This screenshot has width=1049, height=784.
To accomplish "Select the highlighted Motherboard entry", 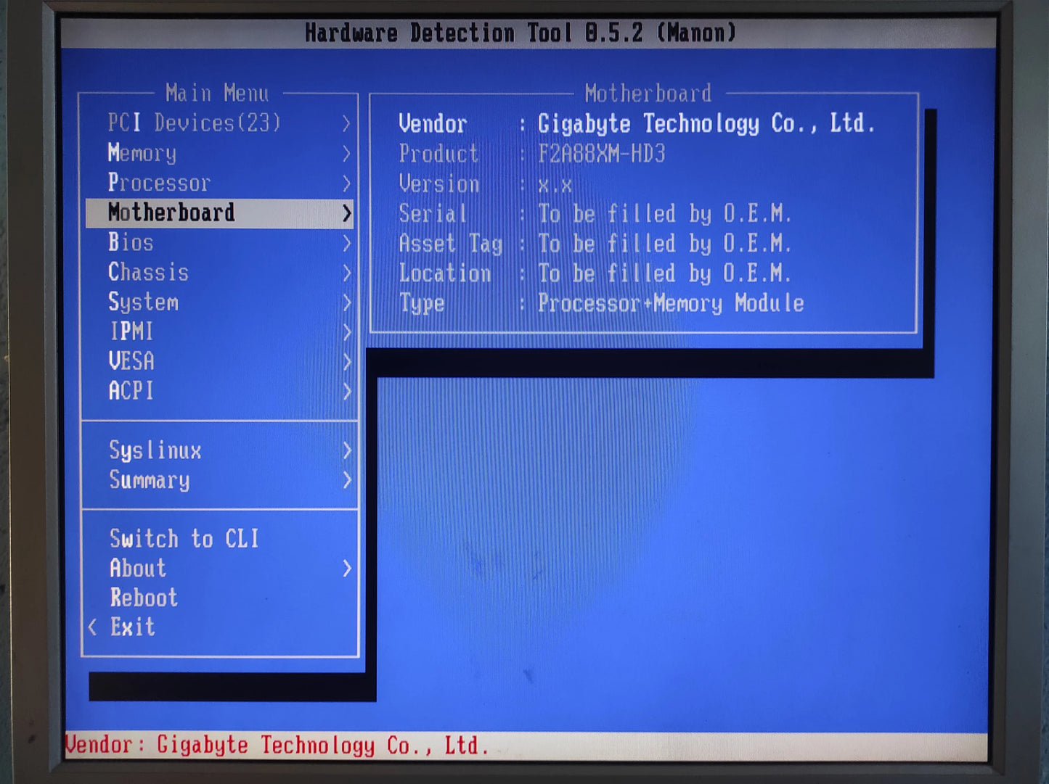I will tap(219, 213).
